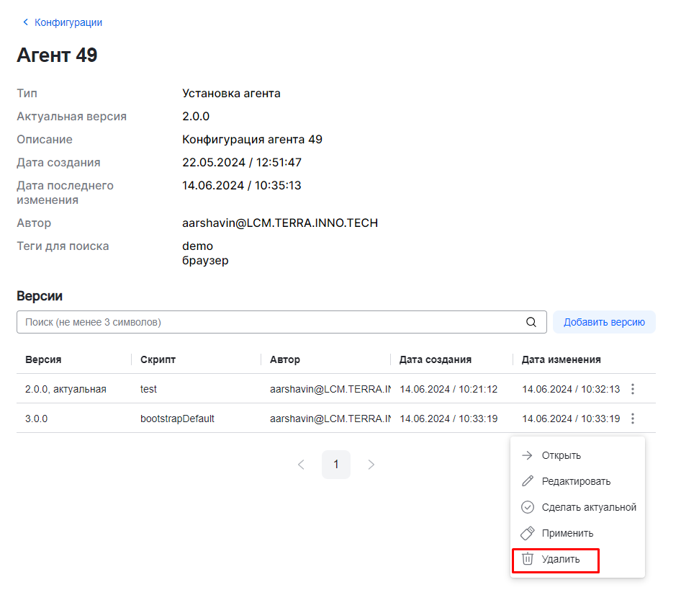Sort by Версия column header
Image resolution: width=681 pixels, height=595 pixels.
(43, 359)
